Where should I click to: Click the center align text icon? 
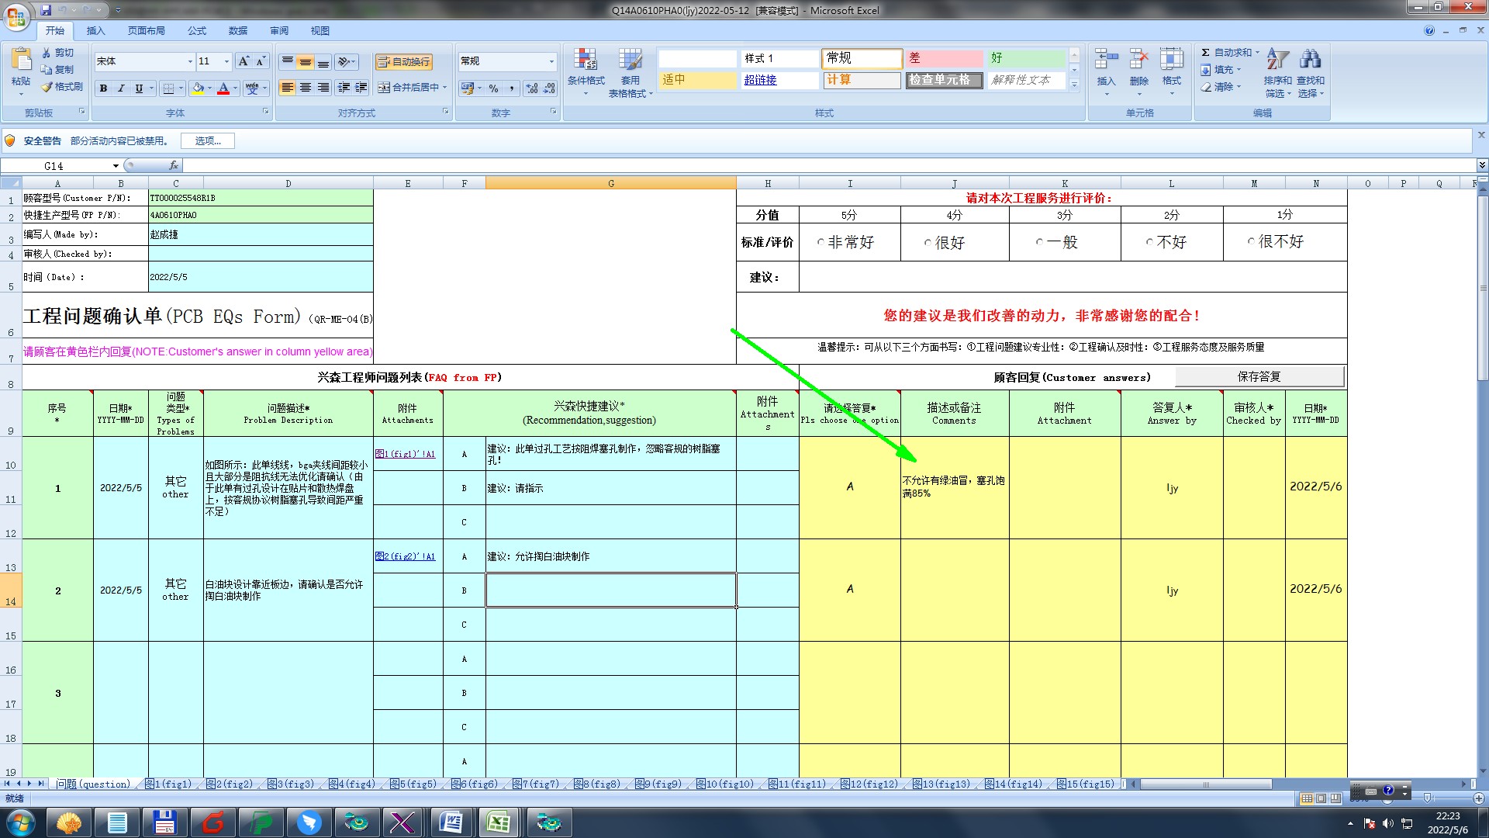click(x=306, y=88)
